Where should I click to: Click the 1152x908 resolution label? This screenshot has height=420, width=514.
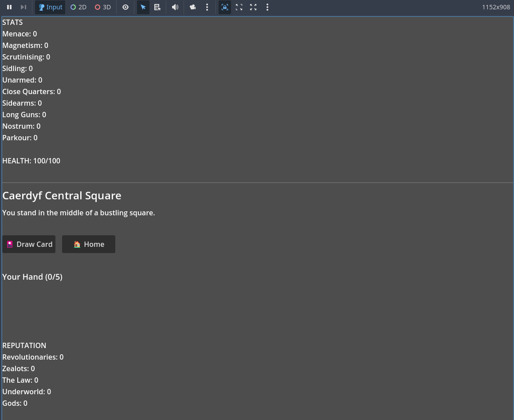tap(496, 7)
